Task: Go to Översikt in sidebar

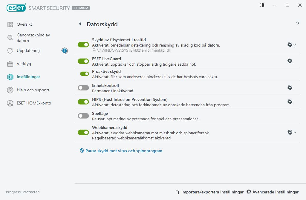Action: pos(24,24)
